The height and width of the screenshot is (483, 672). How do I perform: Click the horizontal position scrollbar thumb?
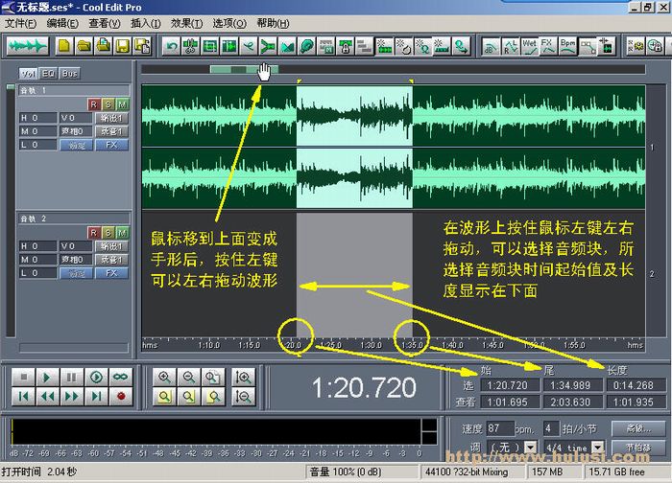tap(244, 69)
